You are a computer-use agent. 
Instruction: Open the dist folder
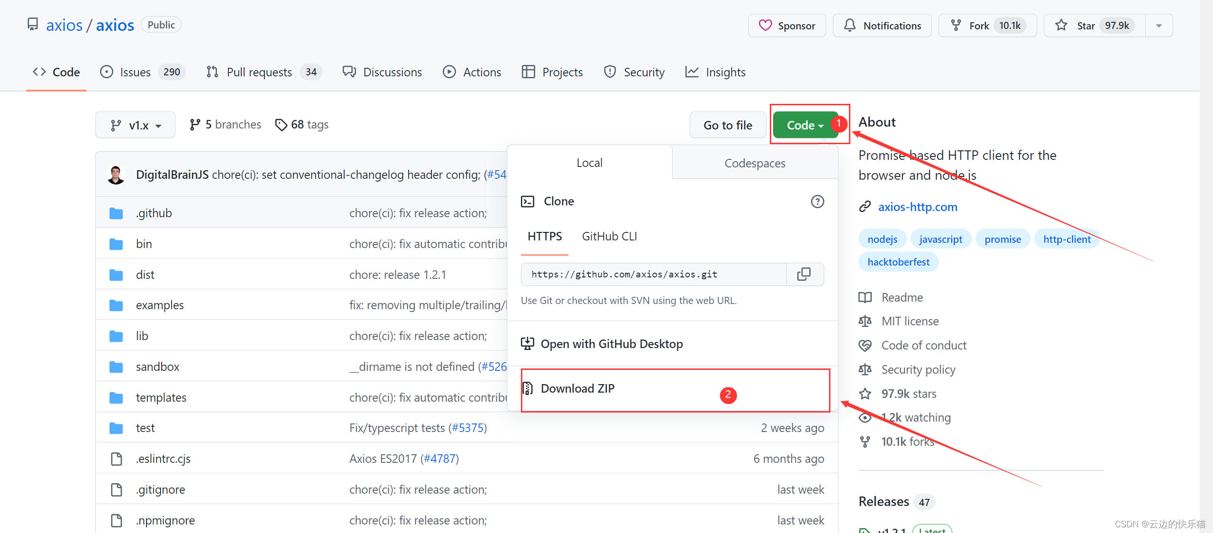(x=145, y=275)
